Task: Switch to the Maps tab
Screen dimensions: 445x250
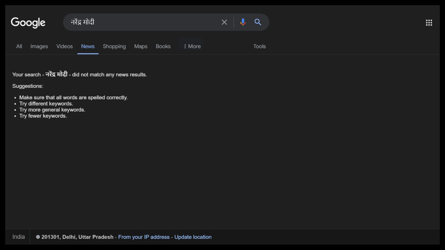Action: point(141,46)
